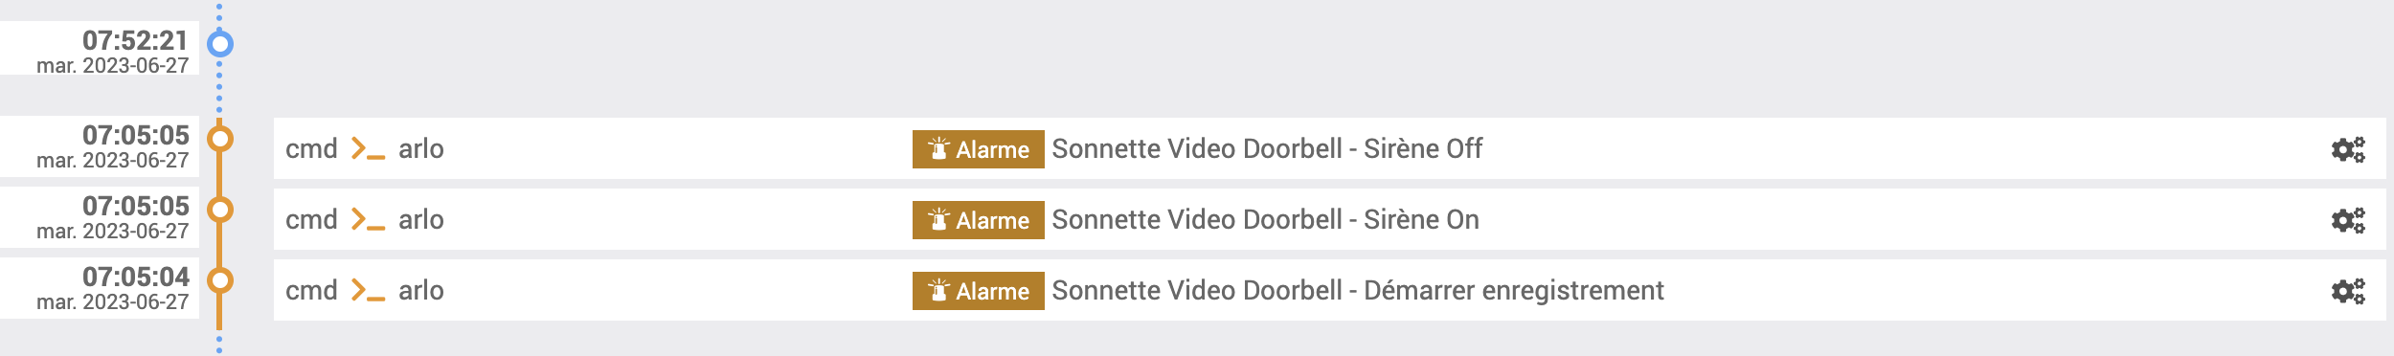The height and width of the screenshot is (356, 2394).
Task: Open Sonnette Video Doorbell - Démarrer enregistrement link
Action: pyautogui.click(x=1358, y=290)
